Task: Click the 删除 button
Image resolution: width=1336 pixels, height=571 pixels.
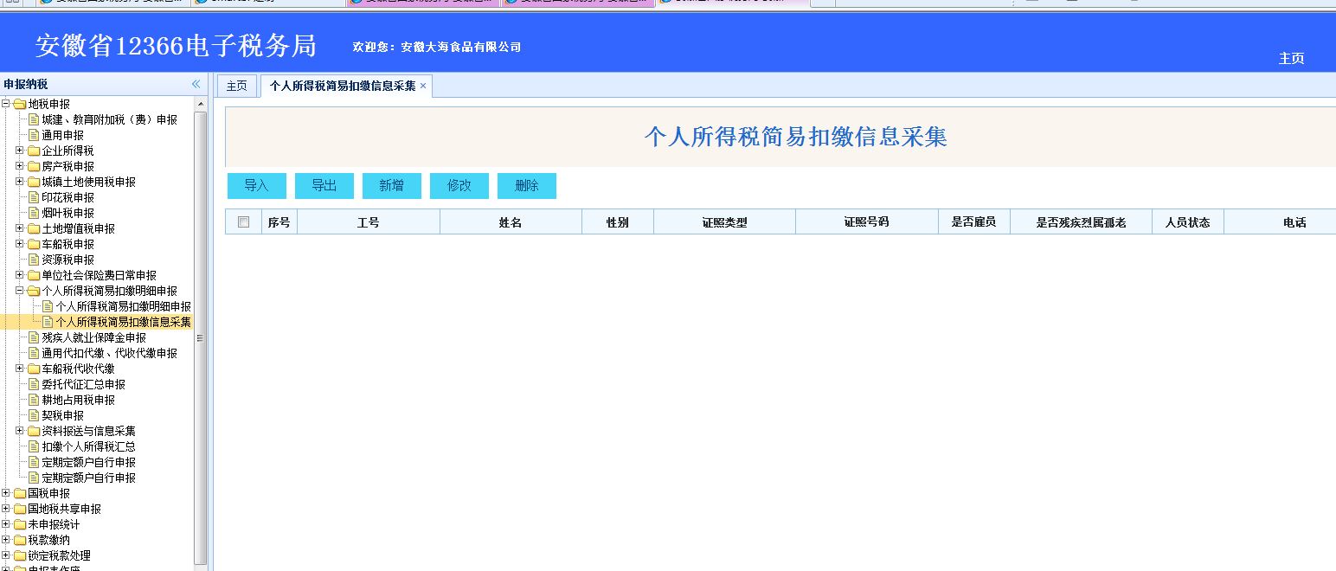Action: coord(527,186)
